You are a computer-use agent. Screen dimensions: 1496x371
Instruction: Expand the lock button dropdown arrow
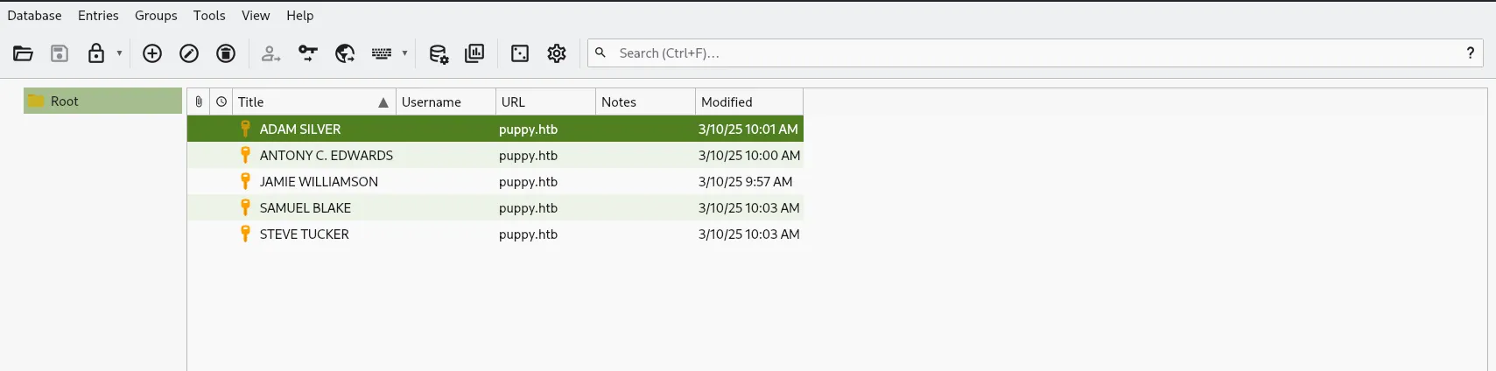point(120,53)
